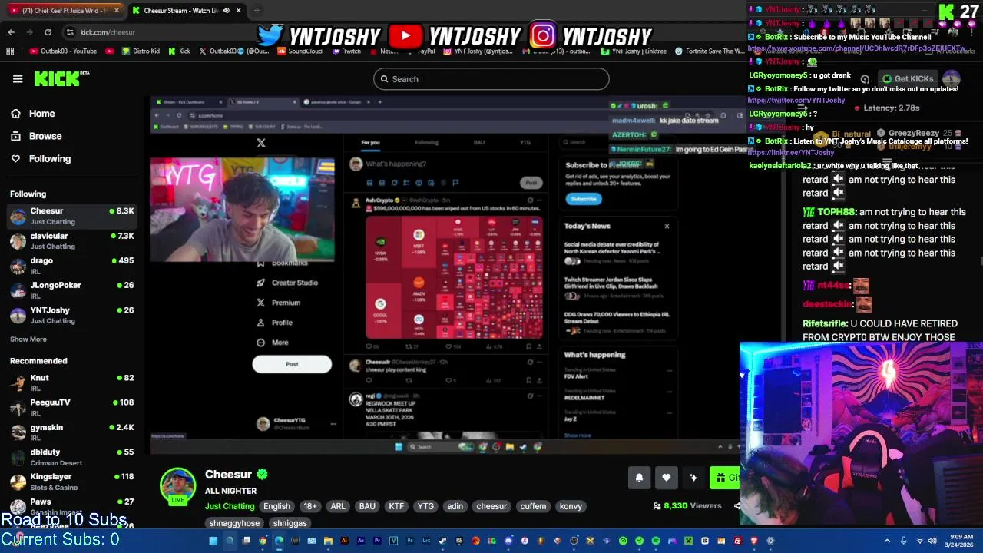Click the green Kick logo

[x=56, y=78]
